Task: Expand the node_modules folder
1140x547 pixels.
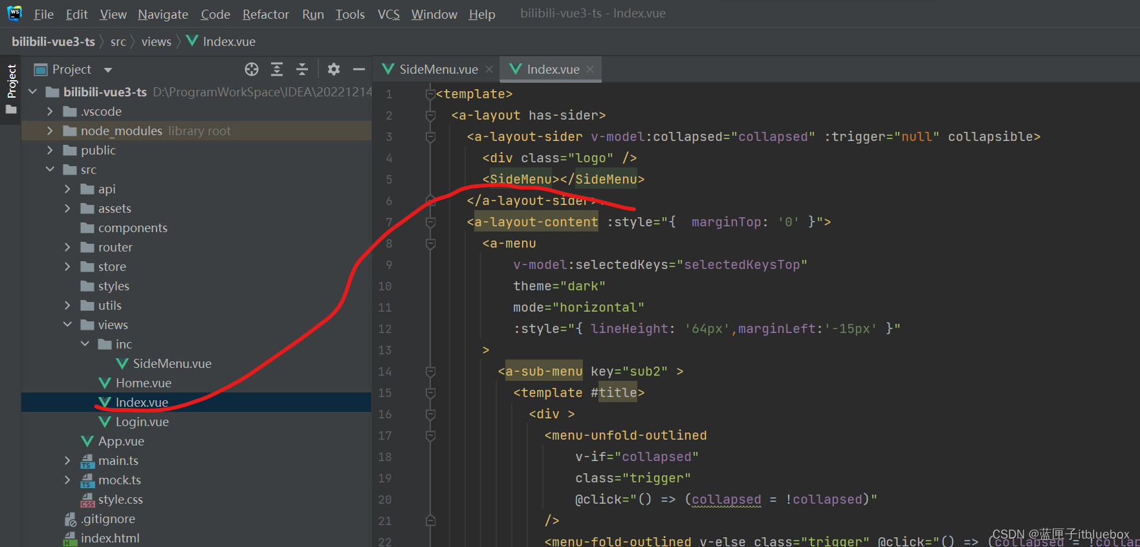Action: tap(50, 131)
